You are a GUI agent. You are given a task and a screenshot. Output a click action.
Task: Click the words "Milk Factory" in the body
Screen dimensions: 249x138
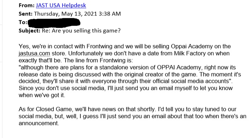pyautogui.click(x=190, y=53)
